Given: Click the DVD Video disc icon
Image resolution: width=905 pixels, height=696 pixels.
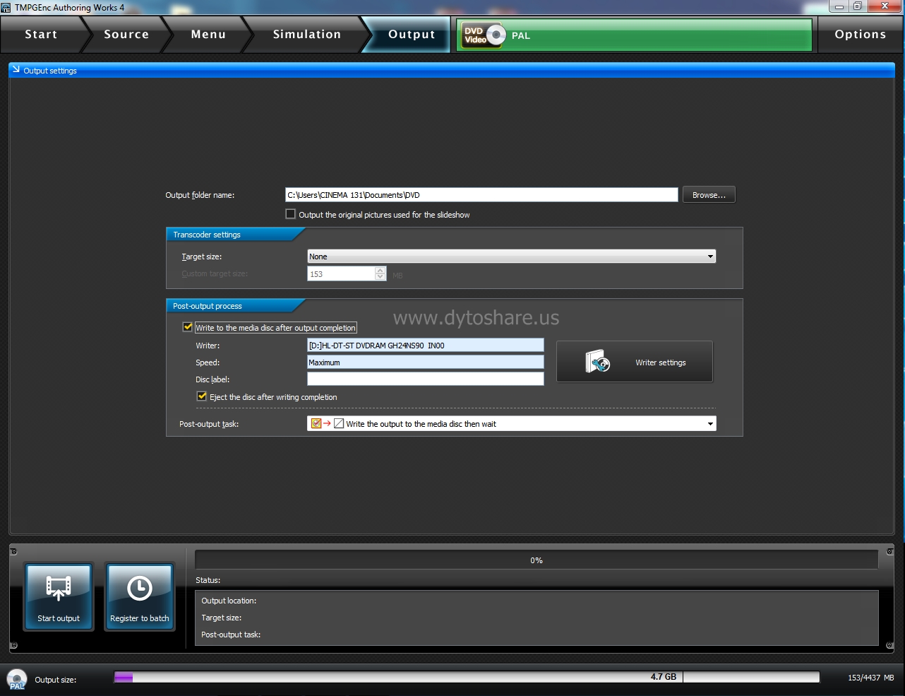Looking at the screenshot, I should point(484,35).
